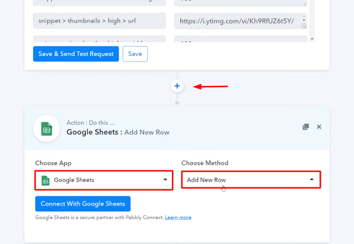Click the up arrow in the URL field scroller
The image size is (354, 244).
tap(304, 16)
